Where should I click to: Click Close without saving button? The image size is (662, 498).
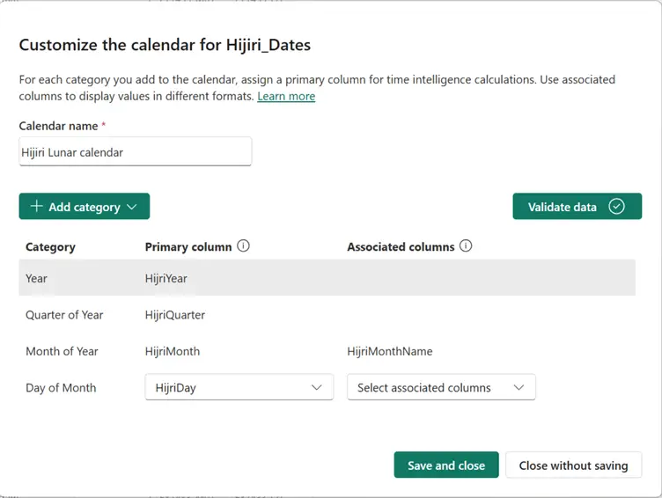573,465
